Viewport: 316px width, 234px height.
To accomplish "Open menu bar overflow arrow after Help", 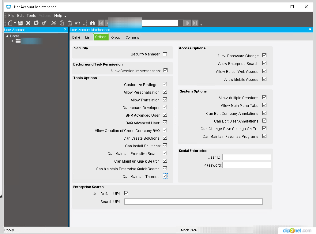I will [65, 16].
